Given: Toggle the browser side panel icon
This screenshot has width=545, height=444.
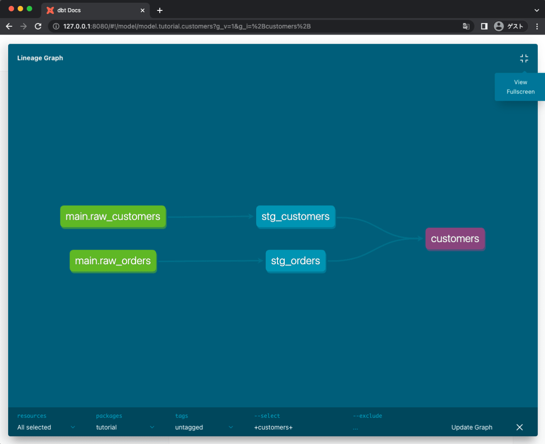Looking at the screenshot, I should pyautogui.click(x=484, y=26).
